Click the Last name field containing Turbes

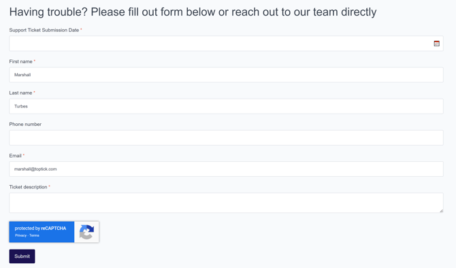226,106
